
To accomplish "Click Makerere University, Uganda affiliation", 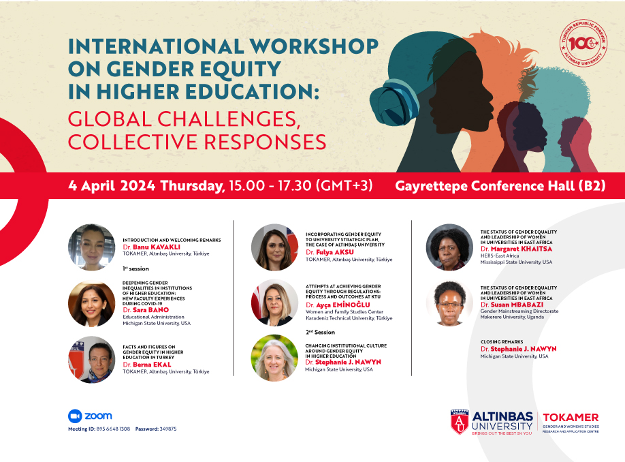I will point(512,317).
